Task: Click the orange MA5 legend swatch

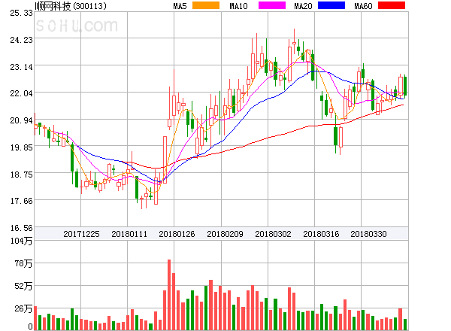Action: (x=206, y=5)
